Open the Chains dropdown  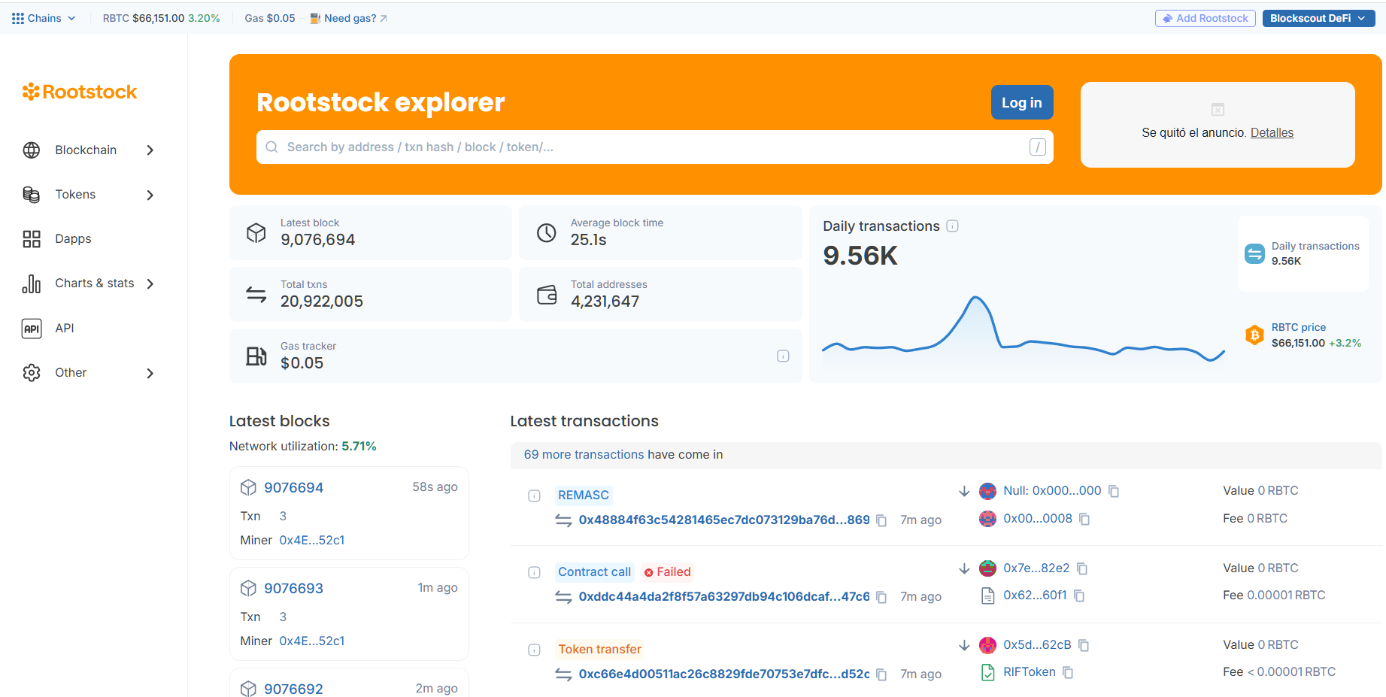pyautogui.click(x=44, y=18)
